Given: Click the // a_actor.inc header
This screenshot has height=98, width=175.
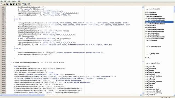Looking at the screenshot, I should pyautogui.click(x=153, y=9).
